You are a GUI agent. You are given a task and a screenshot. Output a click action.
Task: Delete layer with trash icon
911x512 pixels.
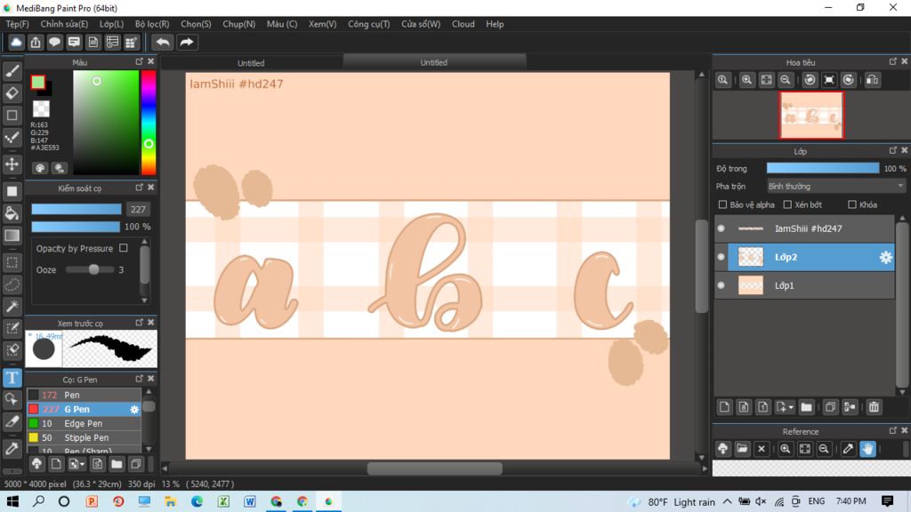click(874, 407)
